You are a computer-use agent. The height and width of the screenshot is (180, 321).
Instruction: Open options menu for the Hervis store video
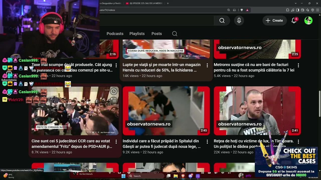click(x=207, y=65)
